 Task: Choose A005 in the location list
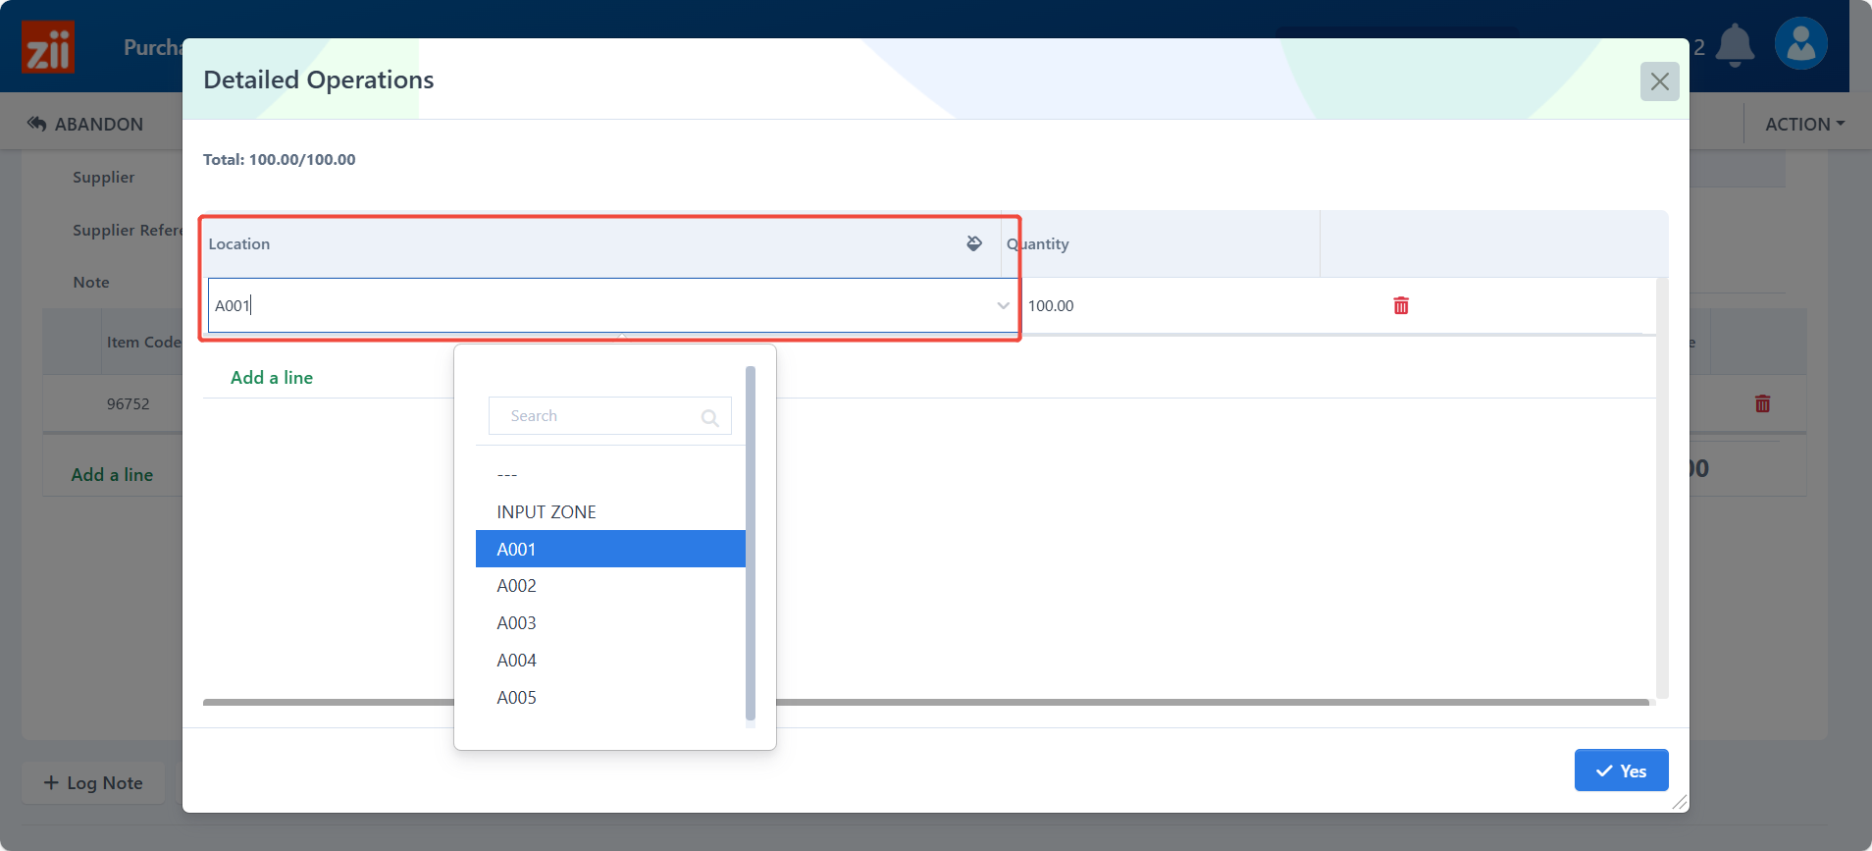[x=516, y=698]
